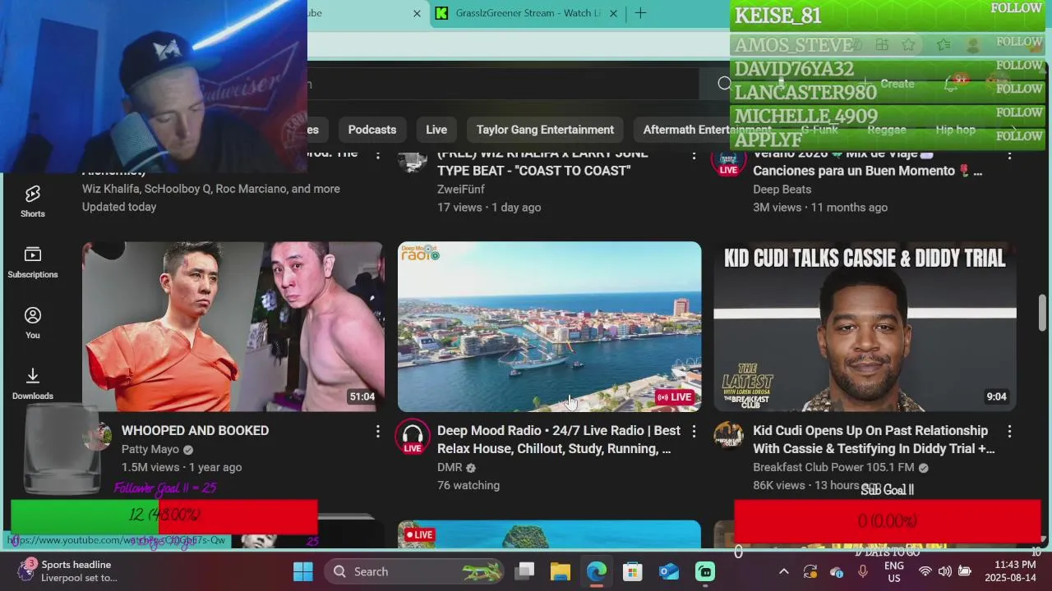Show hidden system tray icons
Screen dimensions: 1052x591
click(x=783, y=571)
